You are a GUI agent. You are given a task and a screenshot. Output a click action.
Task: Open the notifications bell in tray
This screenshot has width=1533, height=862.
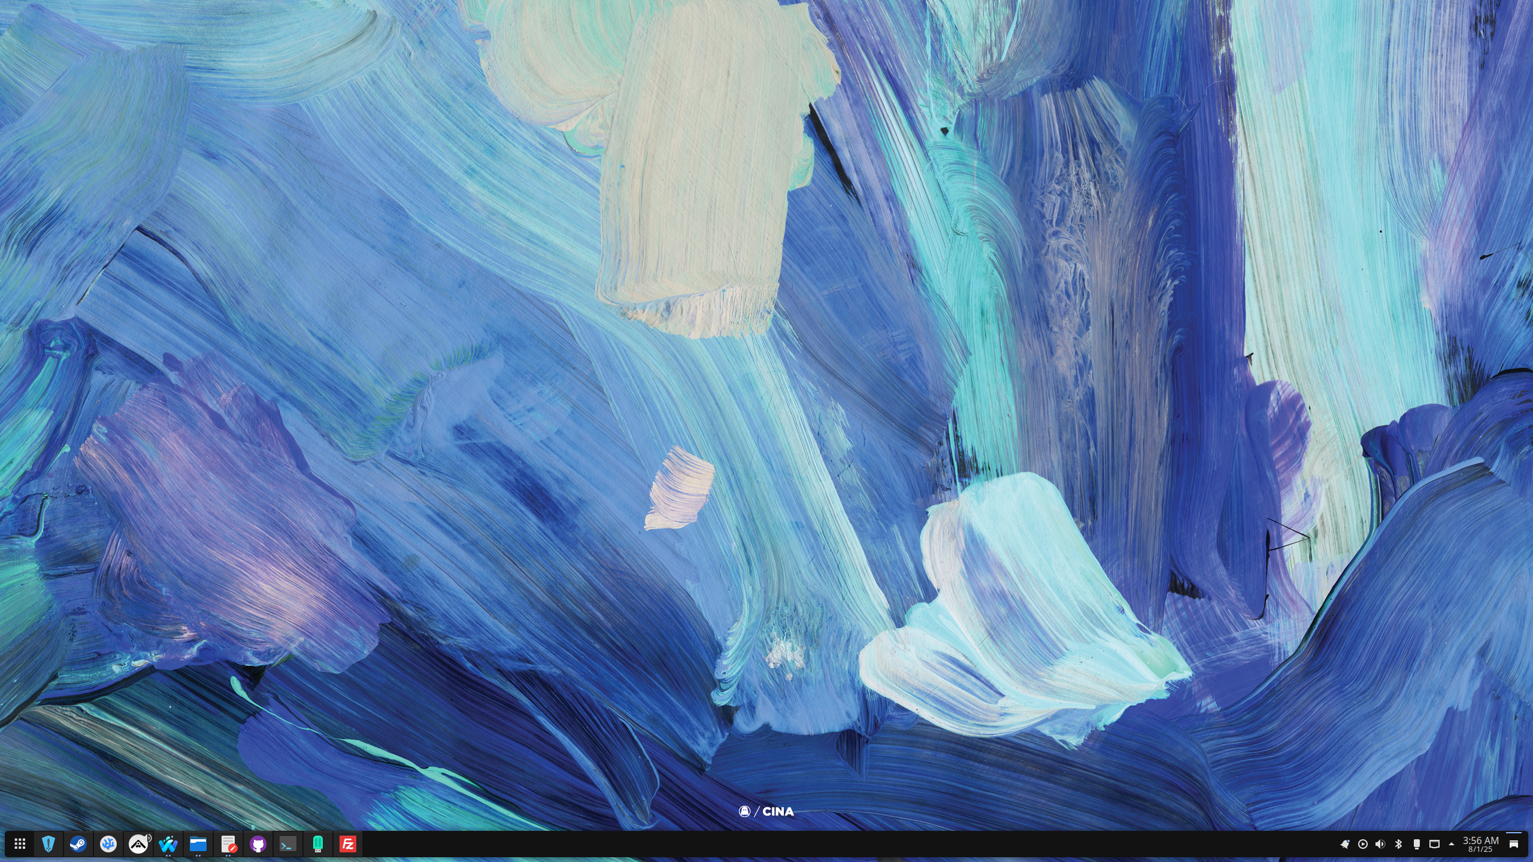pyautogui.click(x=1345, y=844)
